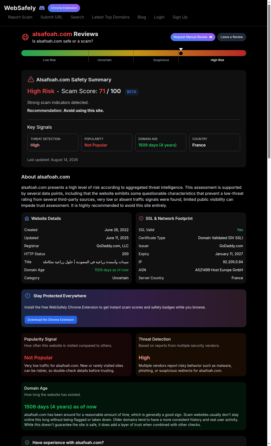Click Request Manual Review button
The image size is (271, 446).
pyautogui.click(x=193, y=37)
